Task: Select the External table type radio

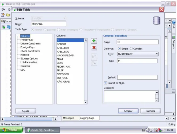Action: coord(45,30)
